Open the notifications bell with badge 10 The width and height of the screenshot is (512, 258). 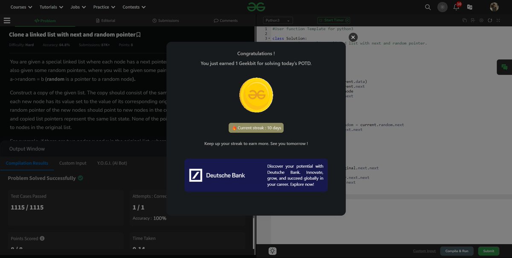pyautogui.click(x=457, y=6)
